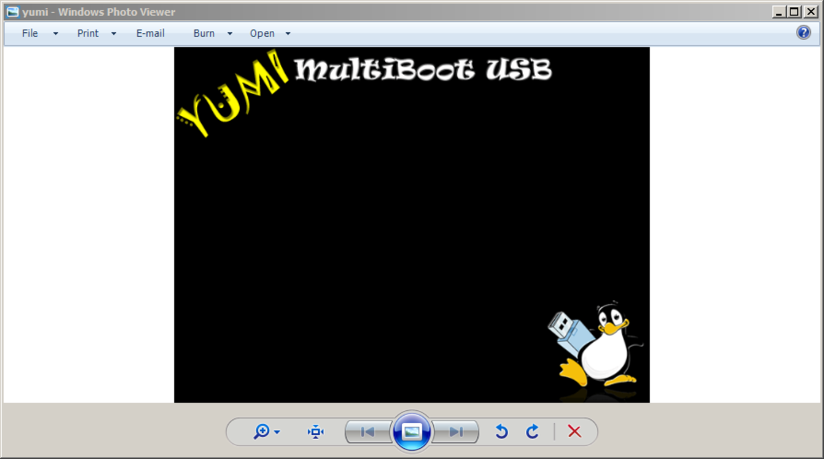Click the Open menu label
Viewport: 824px width, 459px height.
point(262,33)
